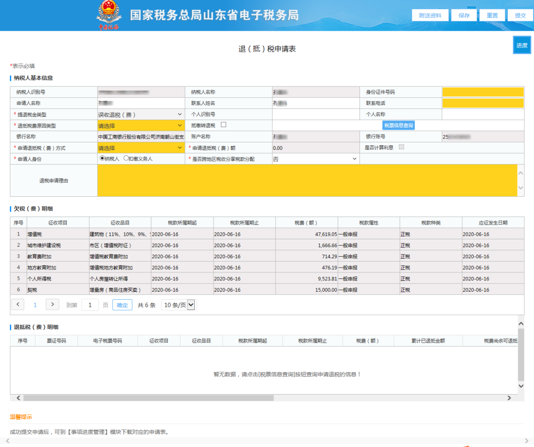Screen dimensions: 534x447
Task: Click the 税费（额） column header in 欠税明细
Action: click(306, 223)
